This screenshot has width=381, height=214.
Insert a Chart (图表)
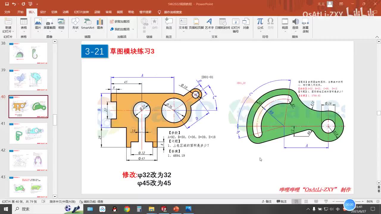(100, 24)
